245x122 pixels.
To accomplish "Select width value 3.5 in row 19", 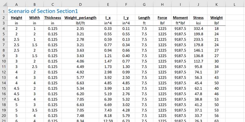I will 35,110.
